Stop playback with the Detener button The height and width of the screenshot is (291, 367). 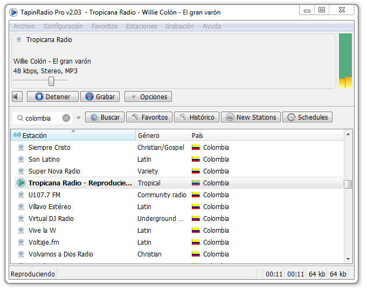coord(53,96)
